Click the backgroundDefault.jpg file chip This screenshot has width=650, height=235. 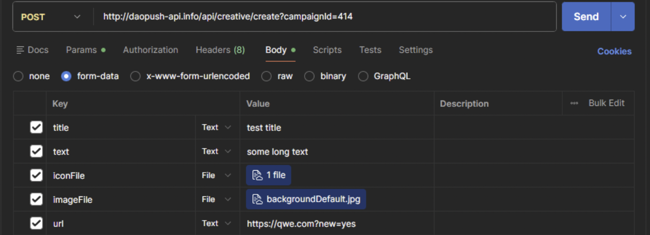(x=306, y=199)
